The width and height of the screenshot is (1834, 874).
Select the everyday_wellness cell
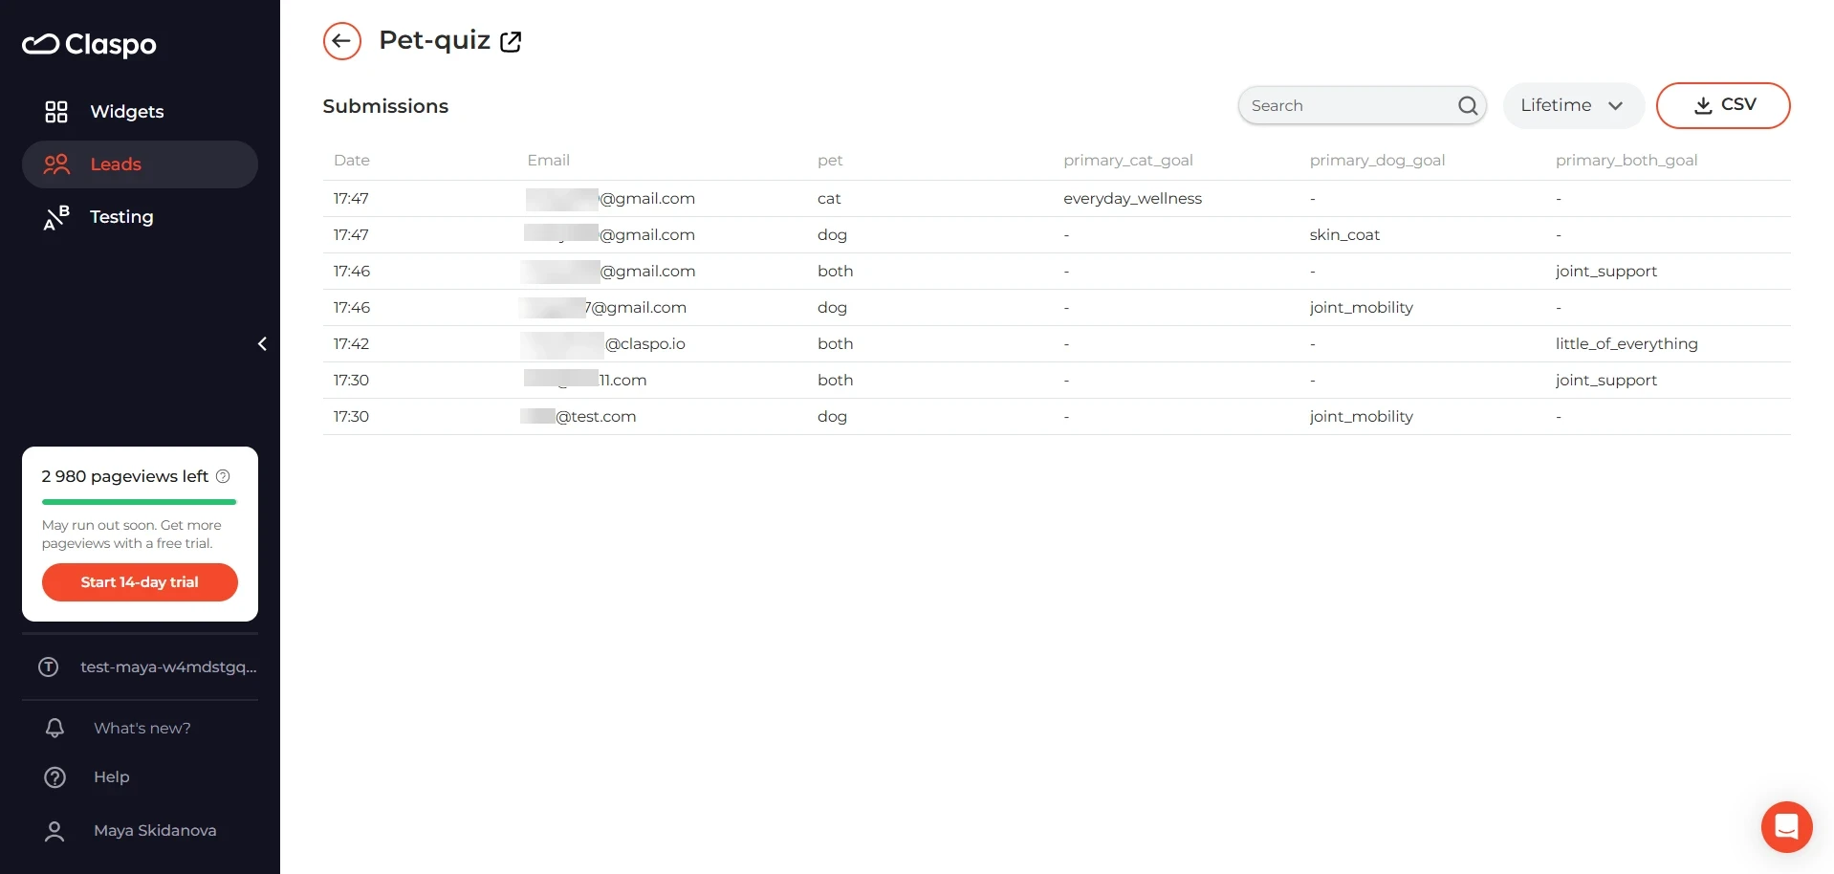(x=1132, y=199)
